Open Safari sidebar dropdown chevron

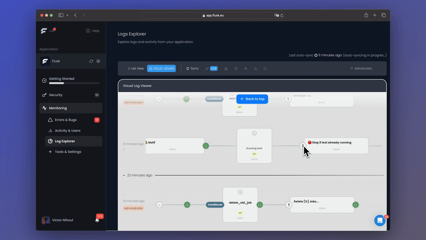[x=68, y=15]
